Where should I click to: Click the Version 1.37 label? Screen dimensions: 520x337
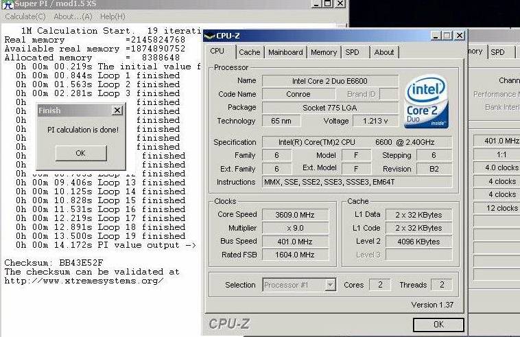(432, 305)
